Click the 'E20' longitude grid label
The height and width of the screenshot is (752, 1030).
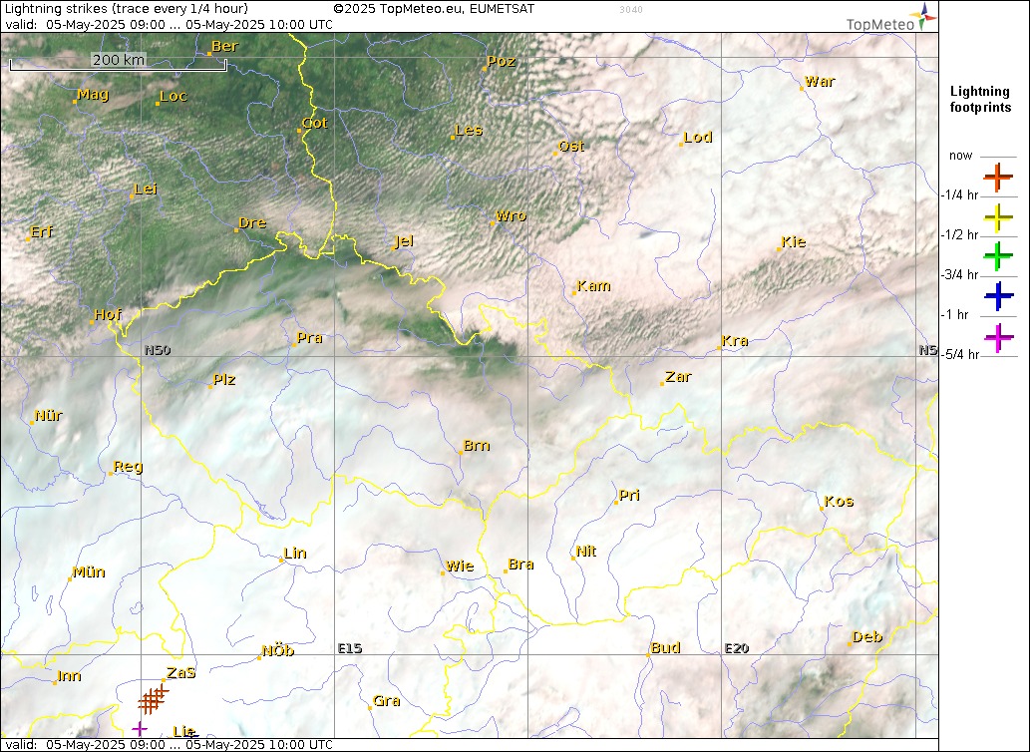point(737,648)
